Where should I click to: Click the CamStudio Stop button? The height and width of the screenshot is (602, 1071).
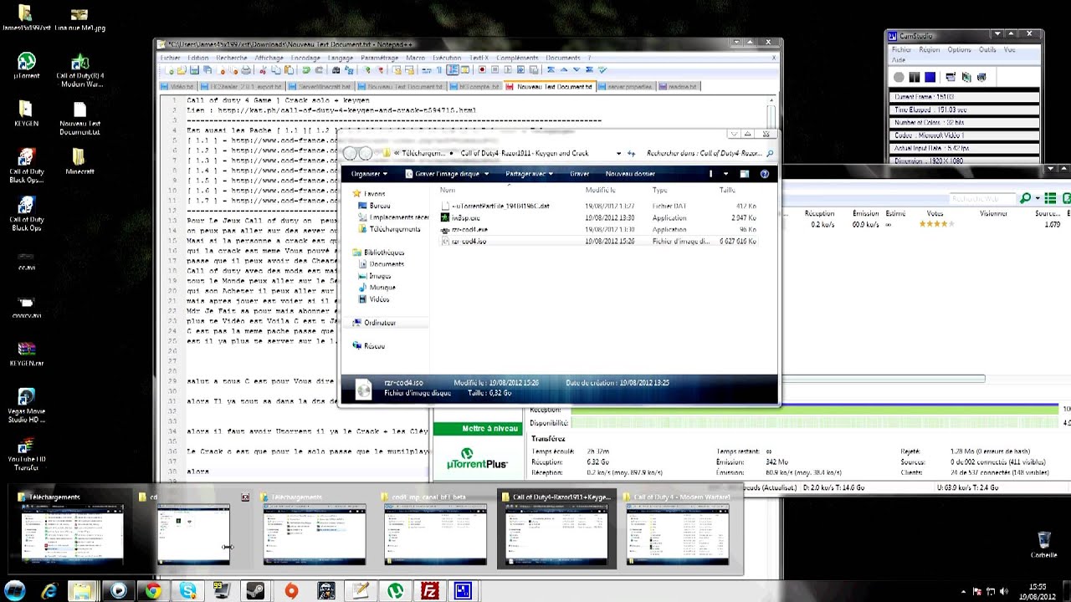[x=930, y=77]
